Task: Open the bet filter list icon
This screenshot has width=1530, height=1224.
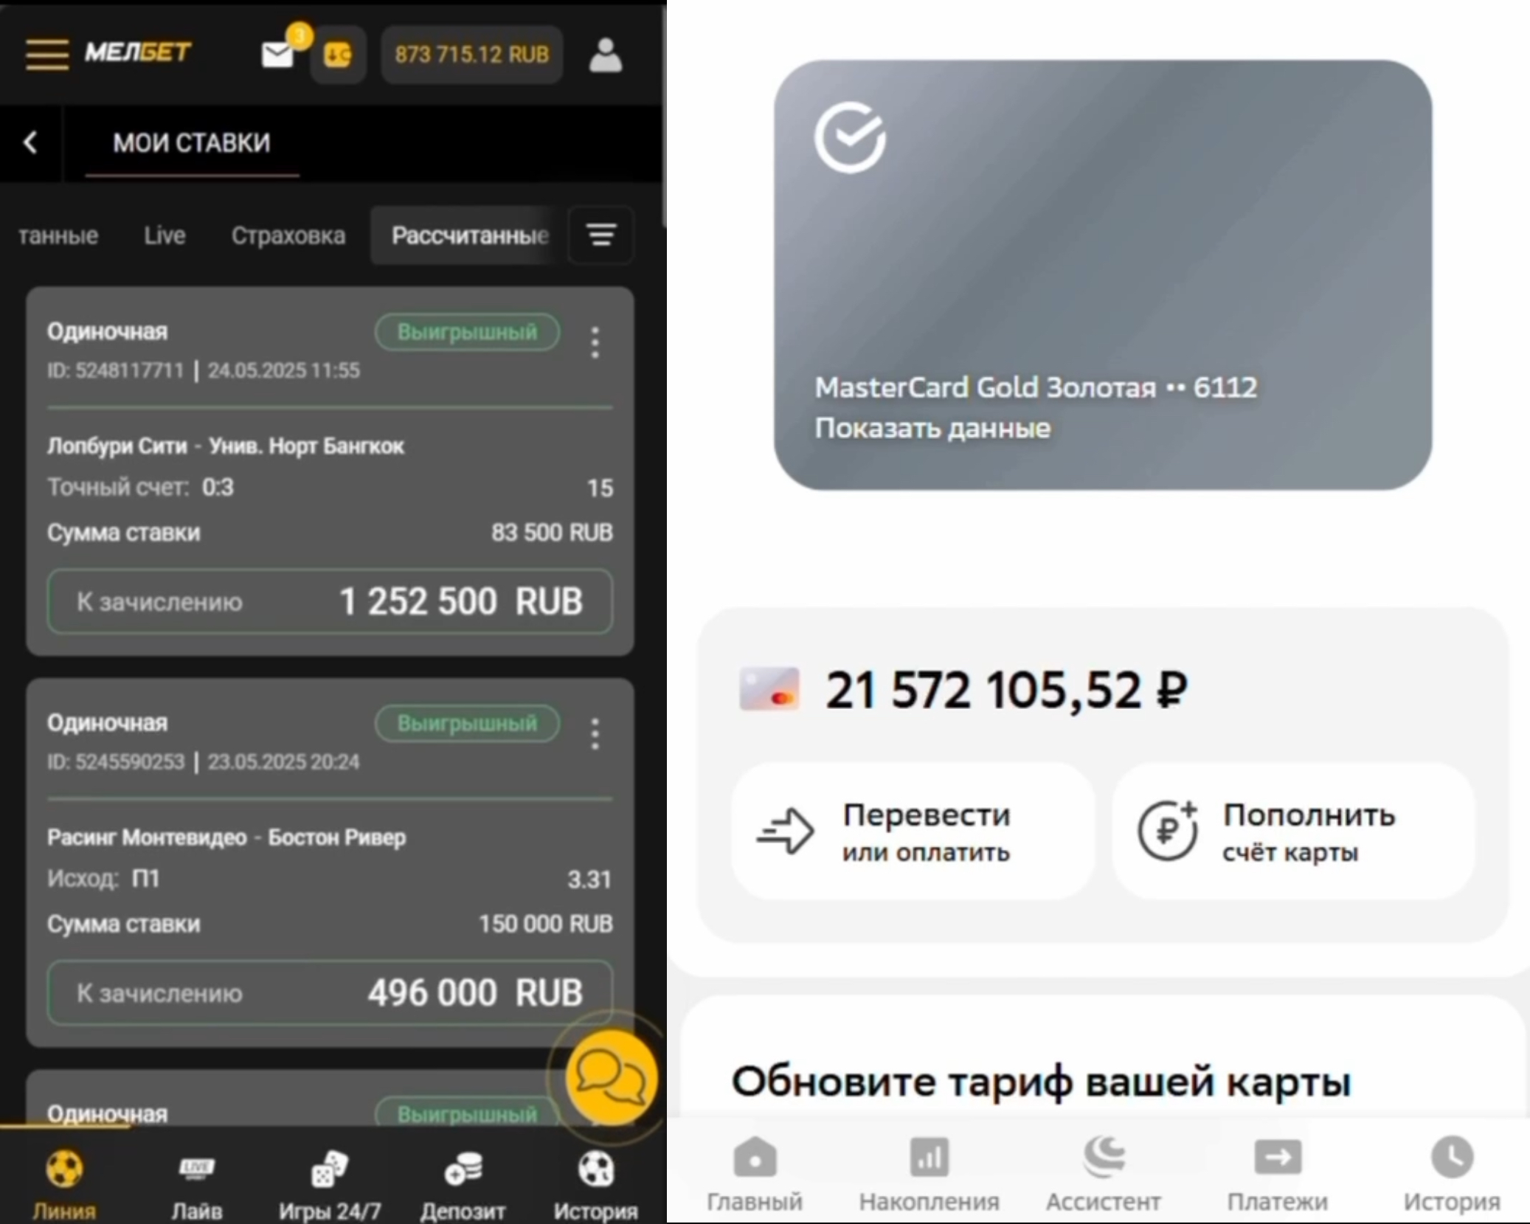Action: pos(601,235)
